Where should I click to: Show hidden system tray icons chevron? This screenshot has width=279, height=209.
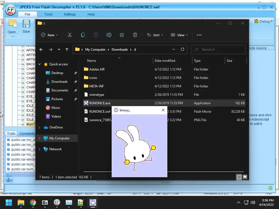239,202
